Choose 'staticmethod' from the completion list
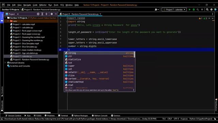This screenshot has height=123, width=218. pyautogui.click(x=99, y=82)
